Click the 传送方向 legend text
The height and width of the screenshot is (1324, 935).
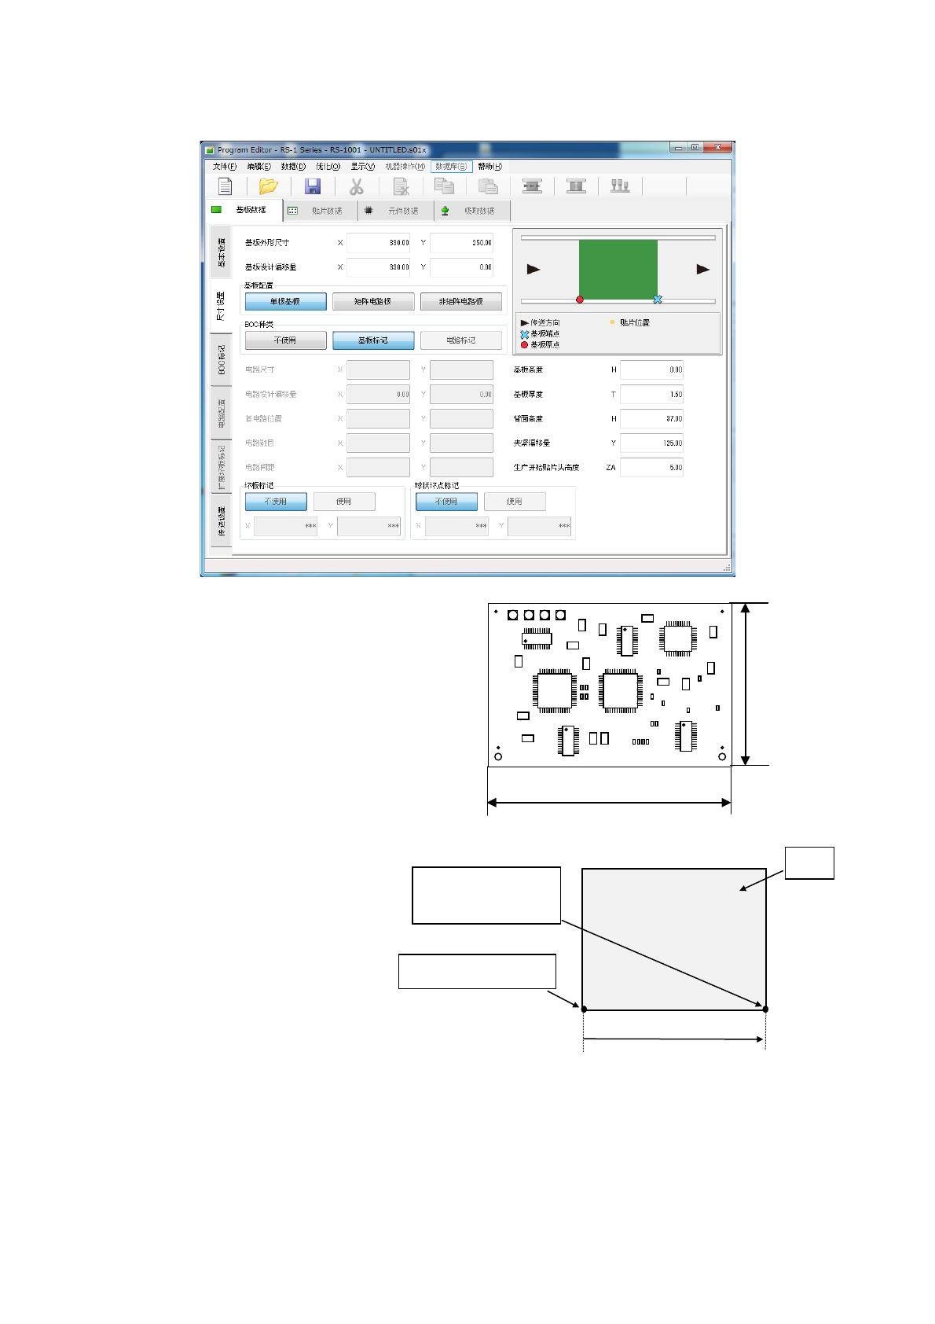click(545, 323)
